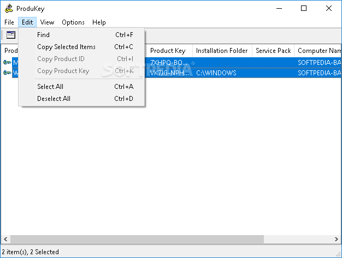This screenshot has height=258, width=342.
Task: Choose Select All from the Edit menu
Action: tap(81, 87)
